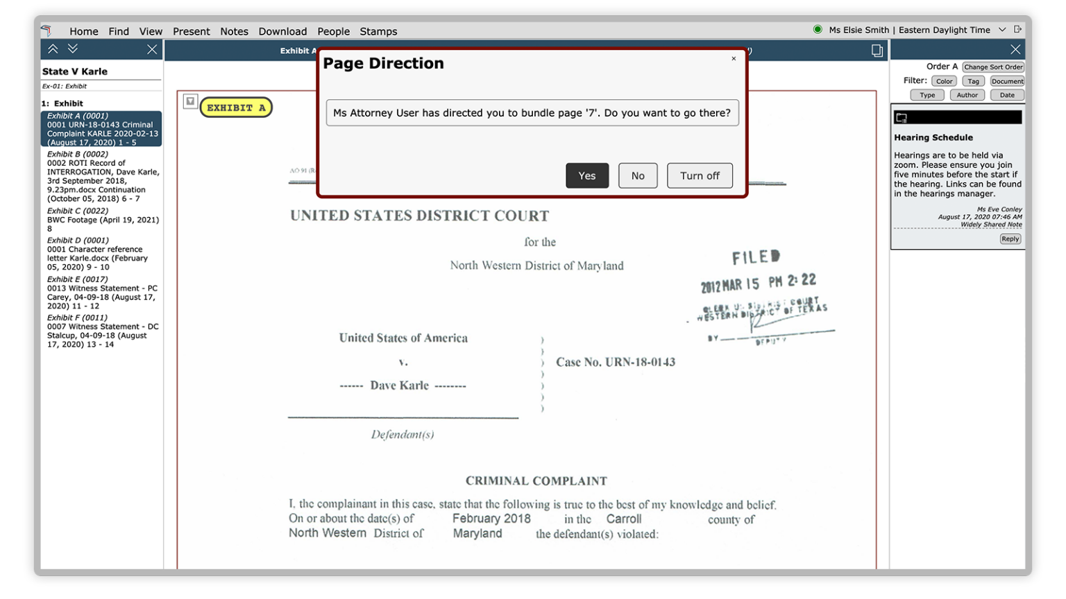Click the green online status indicator
The width and height of the screenshot is (1066, 599).
click(x=818, y=30)
